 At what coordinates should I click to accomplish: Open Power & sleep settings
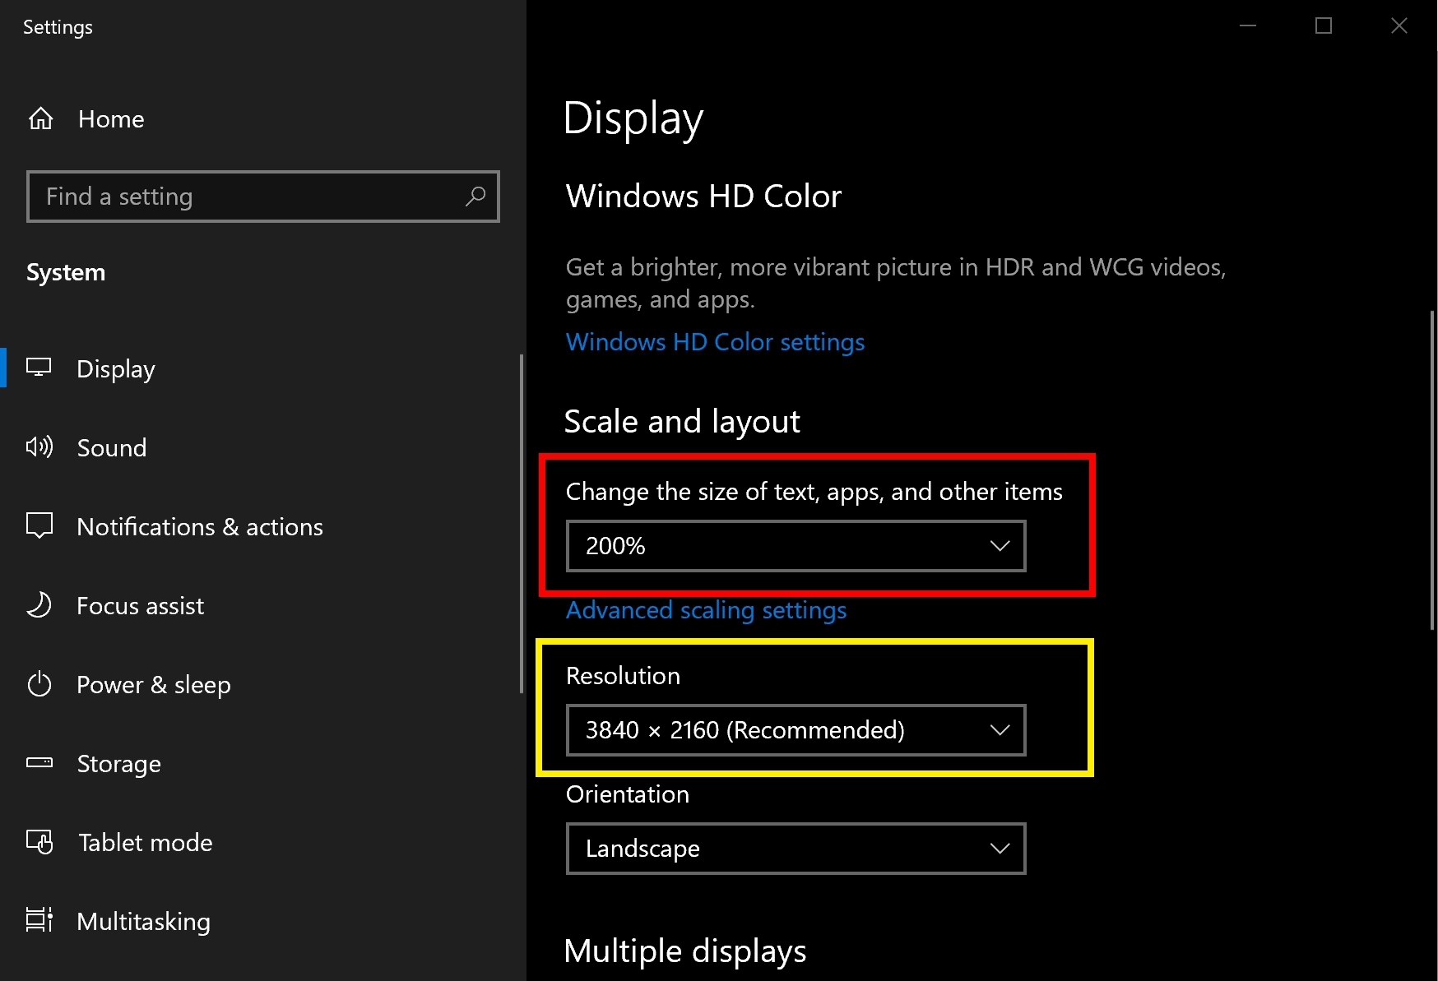pos(263,684)
